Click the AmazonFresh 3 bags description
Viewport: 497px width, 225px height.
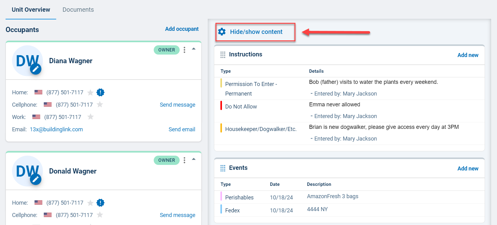332,196
